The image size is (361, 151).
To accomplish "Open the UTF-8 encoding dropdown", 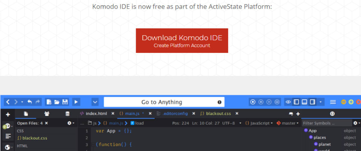I will 232,123.
